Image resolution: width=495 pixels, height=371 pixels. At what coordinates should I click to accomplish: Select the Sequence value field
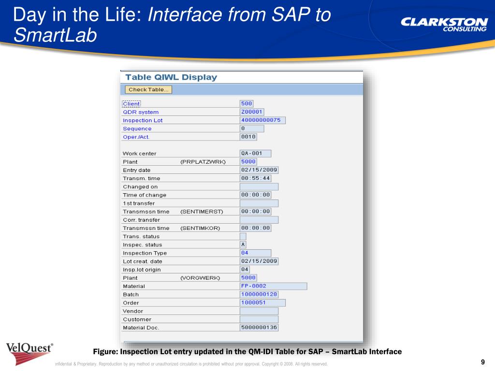click(x=252, y=128)
